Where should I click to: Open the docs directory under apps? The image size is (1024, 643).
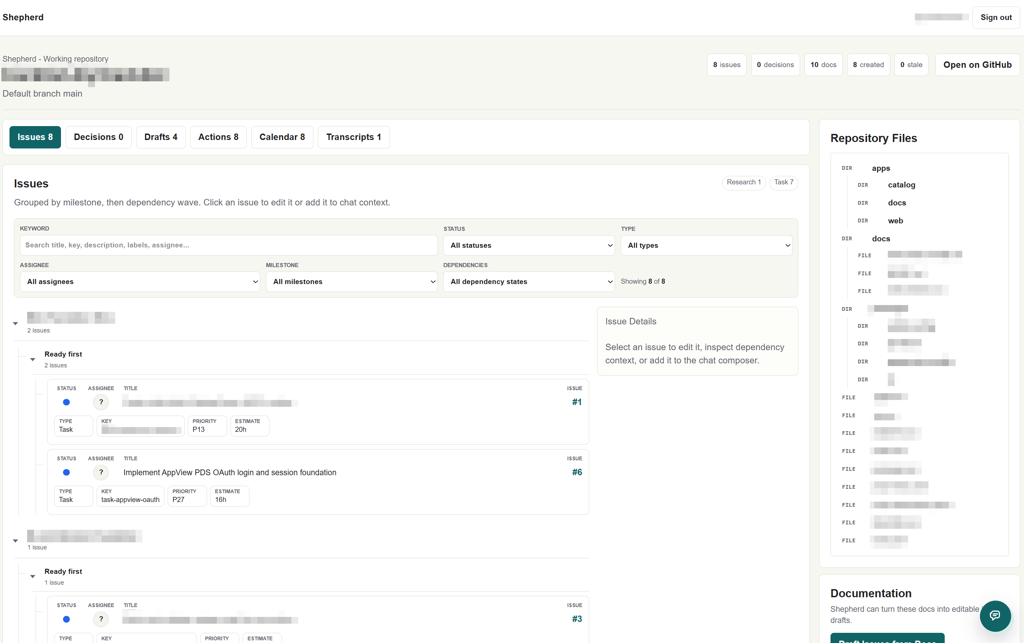point(897,203)
